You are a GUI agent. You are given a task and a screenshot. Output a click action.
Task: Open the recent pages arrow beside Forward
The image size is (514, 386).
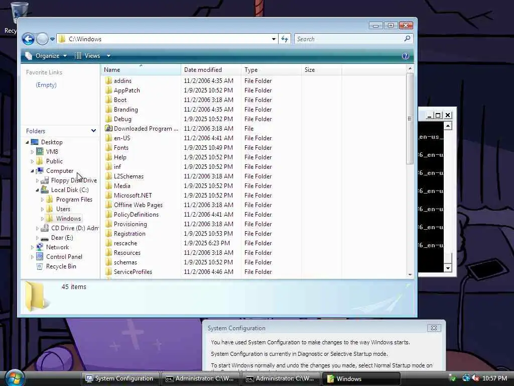point(52,39)
